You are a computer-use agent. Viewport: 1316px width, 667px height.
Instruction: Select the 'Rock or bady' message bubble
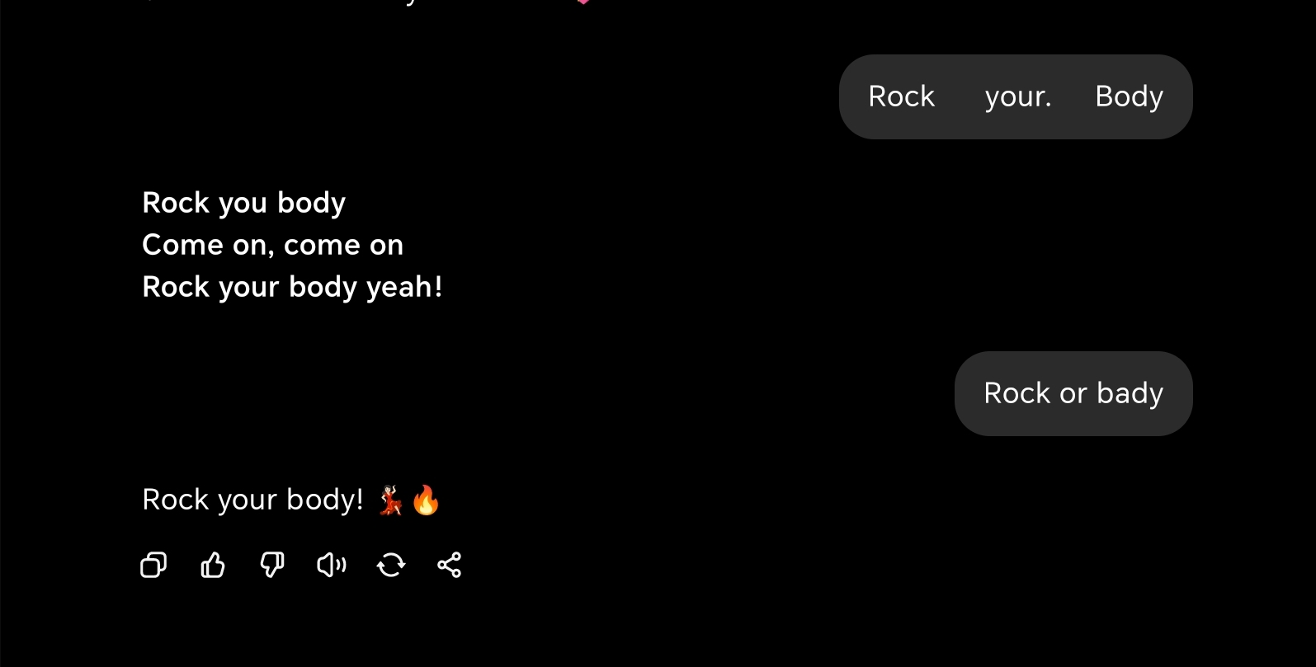[x=1073, y=393]
